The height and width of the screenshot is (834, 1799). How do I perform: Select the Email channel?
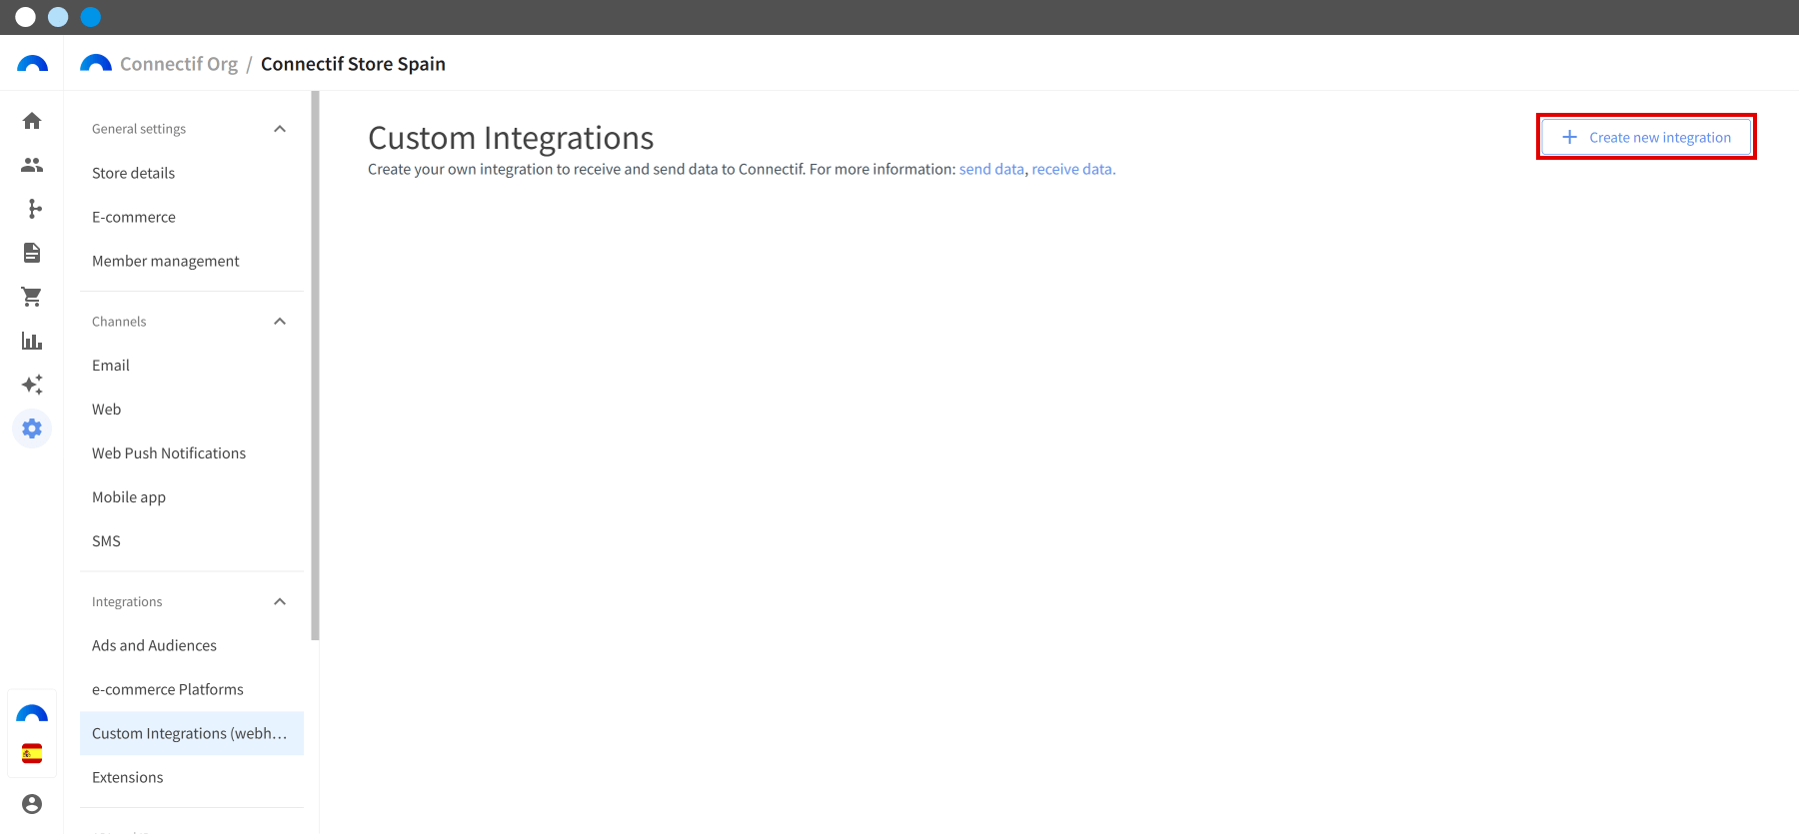coord(192,366)
